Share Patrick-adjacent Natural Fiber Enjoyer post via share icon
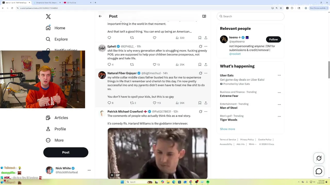Image resolution: width=330 pixels, height=185 pixels. [x=206, y=103]
